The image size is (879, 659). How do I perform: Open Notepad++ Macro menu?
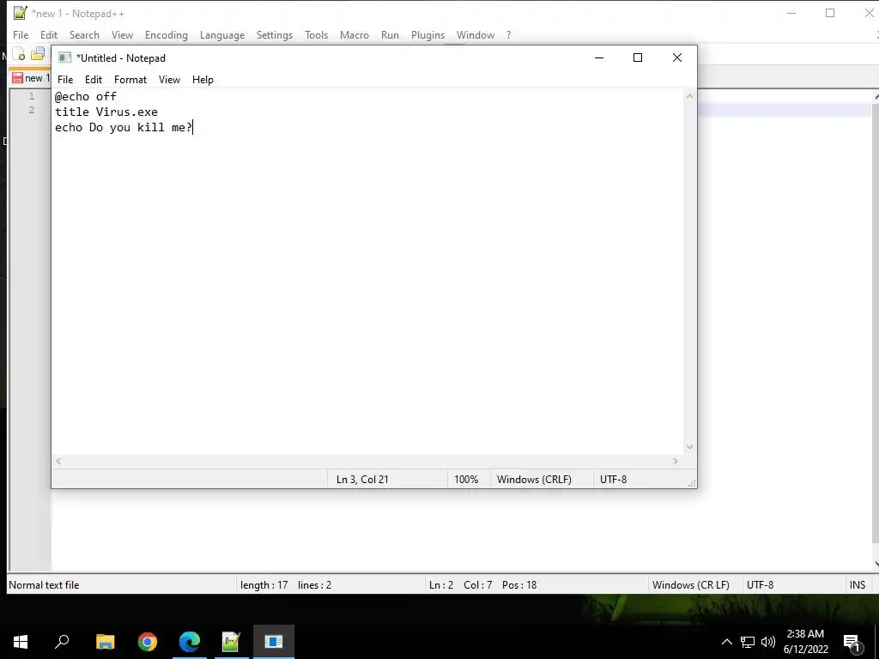click(x=355, y=34)
